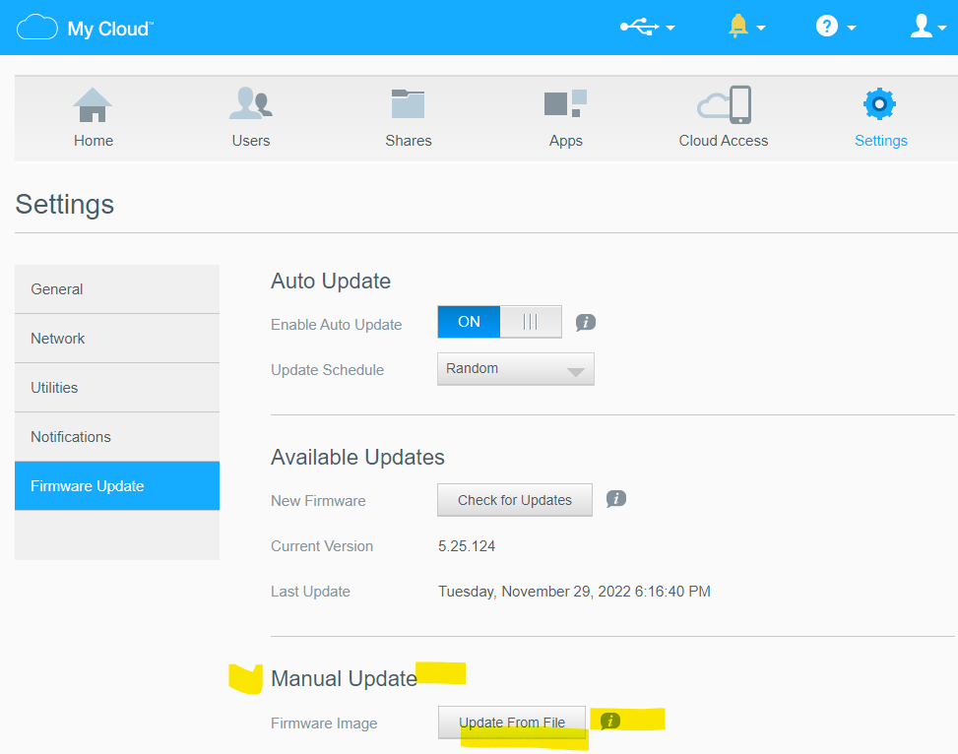
Task: Go to the Home page icon
Action: [x=93, y=105]
